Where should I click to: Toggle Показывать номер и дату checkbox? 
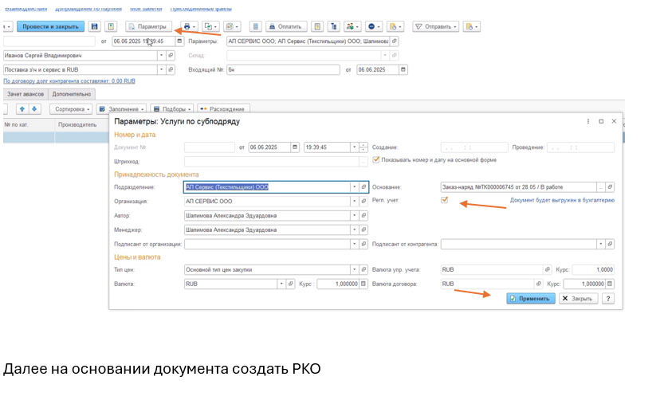pyautogui.click(x=376, y=159)
